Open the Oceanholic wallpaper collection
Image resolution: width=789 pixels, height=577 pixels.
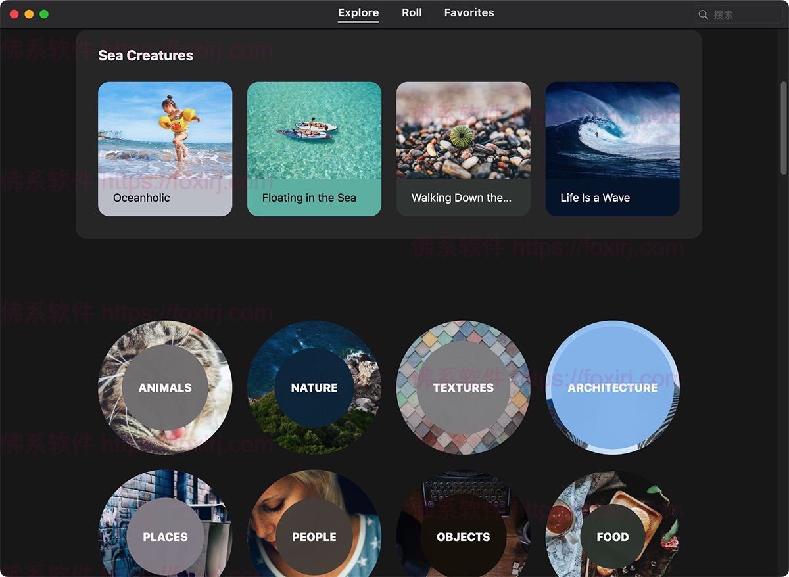(x=165, y=149)
